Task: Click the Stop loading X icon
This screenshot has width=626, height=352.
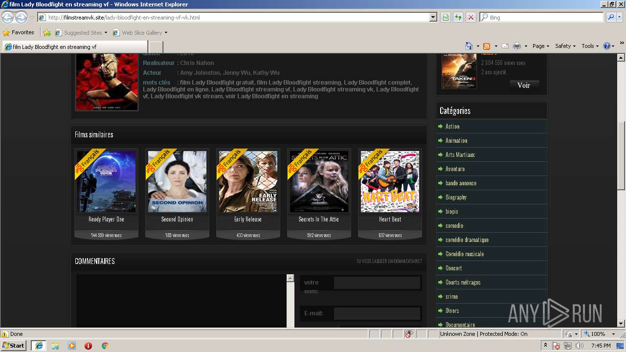Action: click(471, 17)
